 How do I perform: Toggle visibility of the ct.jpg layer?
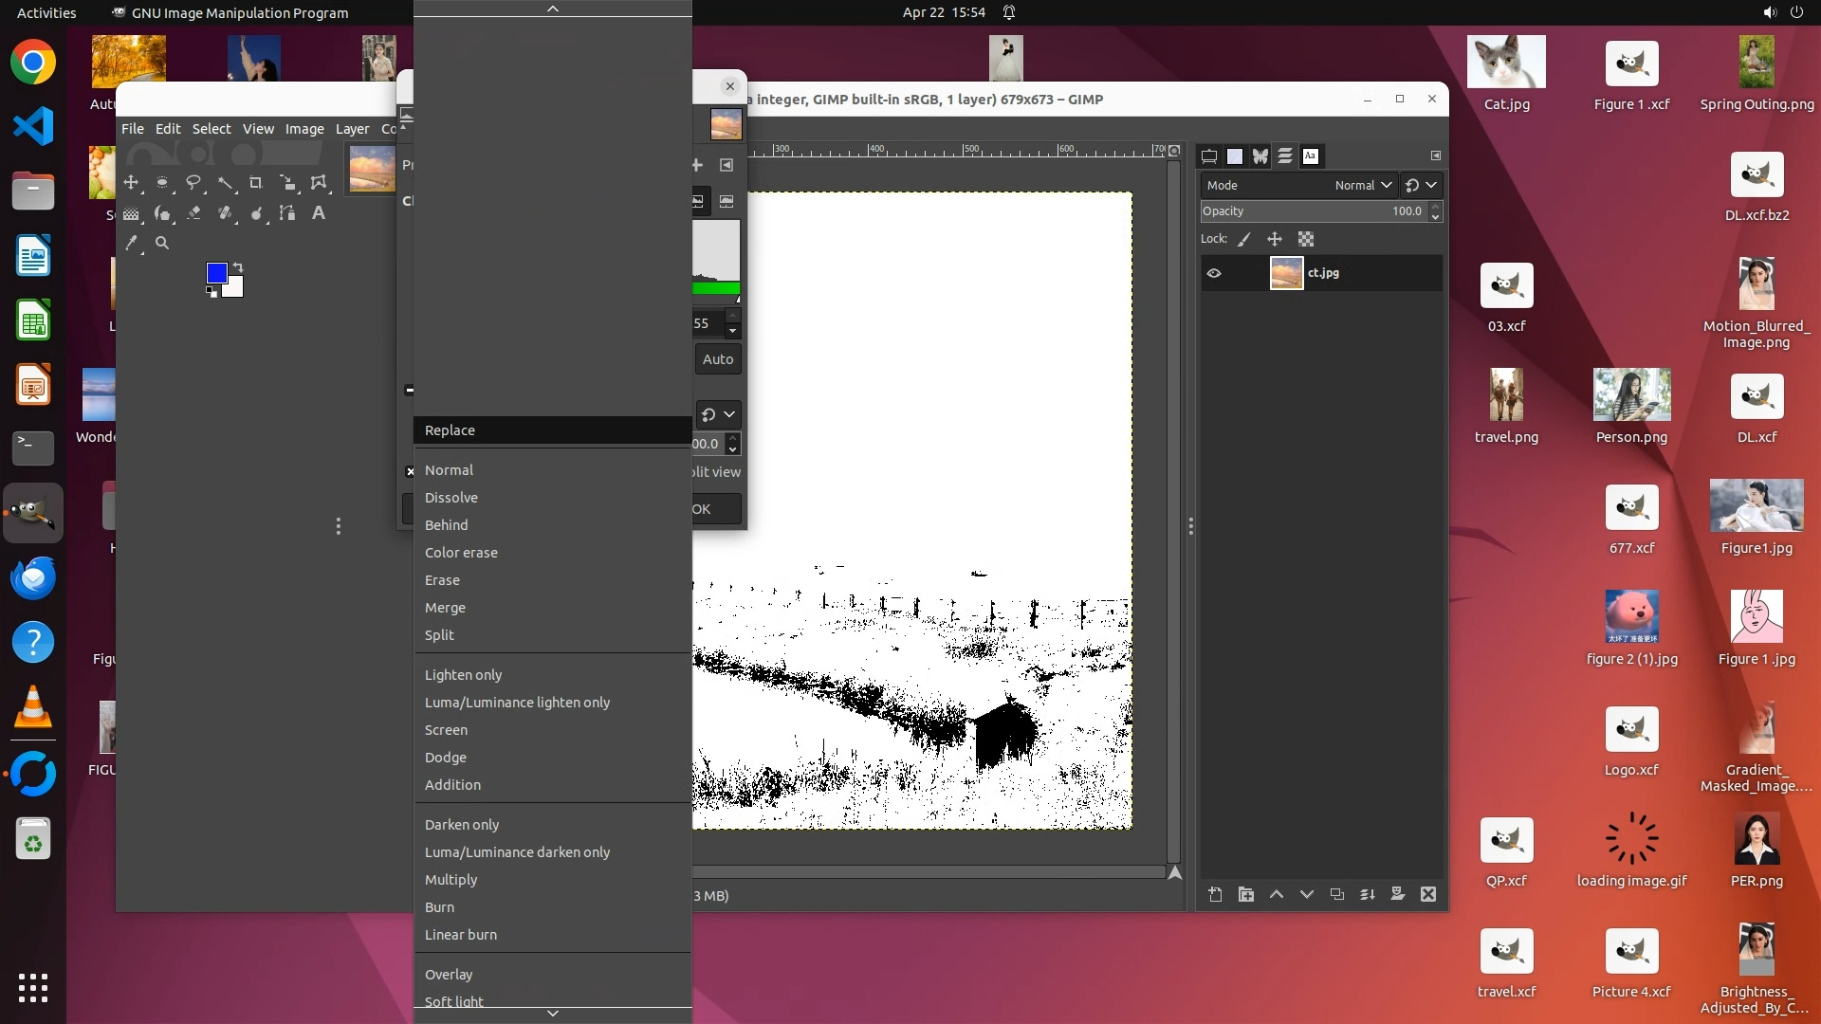pyautogui.click(x=1214, y=273)
